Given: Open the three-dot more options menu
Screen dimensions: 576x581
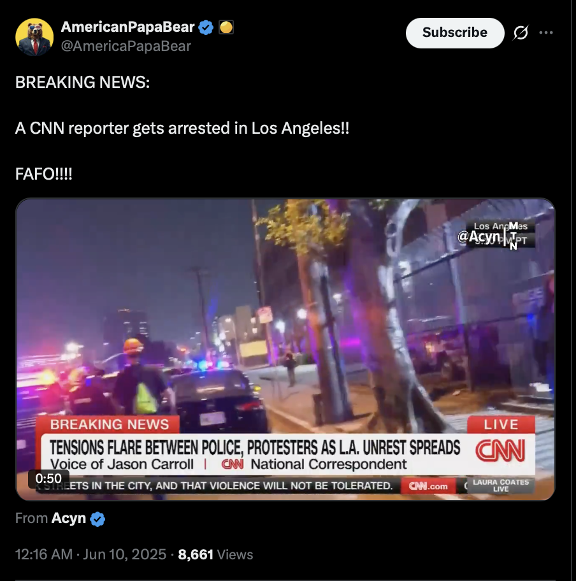Looking at the screenshot, I should click(546, 32).
